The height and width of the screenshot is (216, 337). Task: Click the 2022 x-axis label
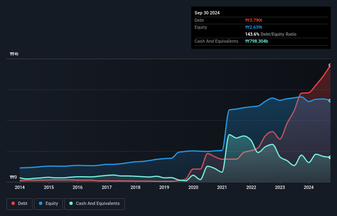coord(251,187)
